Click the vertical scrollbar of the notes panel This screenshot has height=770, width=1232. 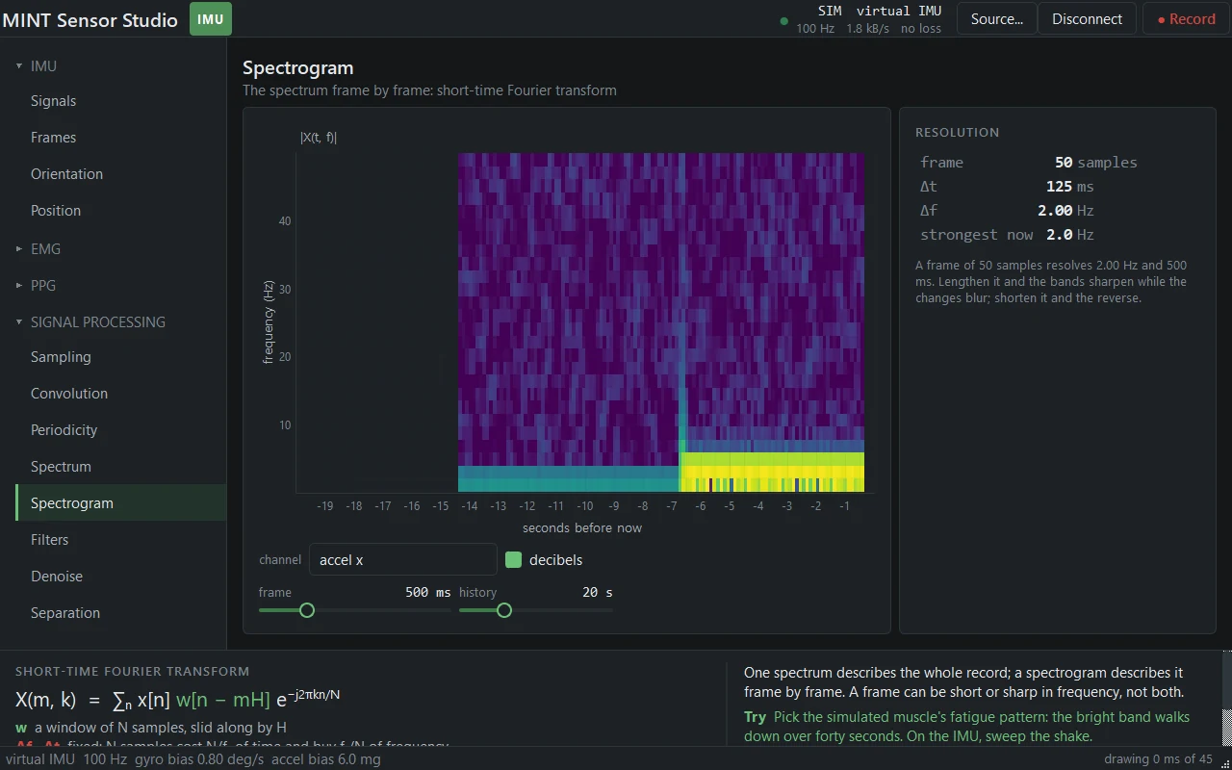[x=1226, y=699]
